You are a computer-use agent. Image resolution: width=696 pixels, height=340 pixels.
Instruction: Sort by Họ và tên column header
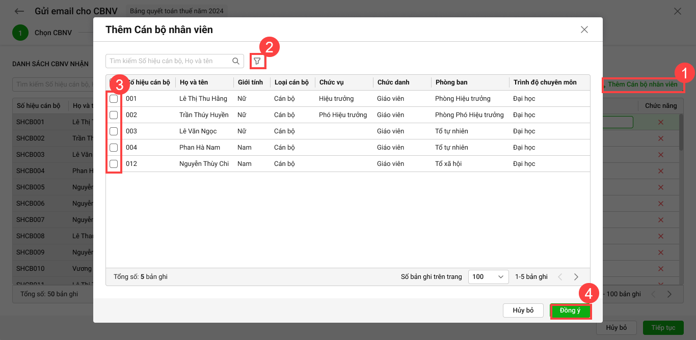click(x=194, y=82)
